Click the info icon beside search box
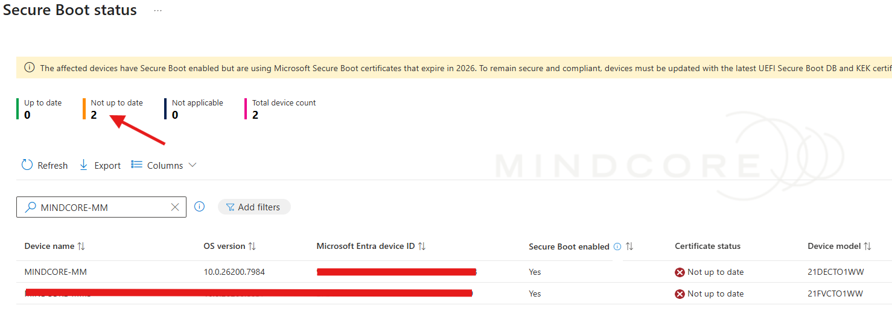The image size is (892, 314). (200, 207)
